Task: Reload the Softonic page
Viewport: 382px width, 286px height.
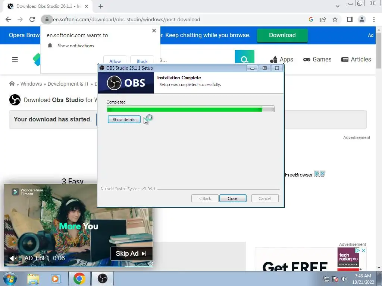Action: pos(32,19)
